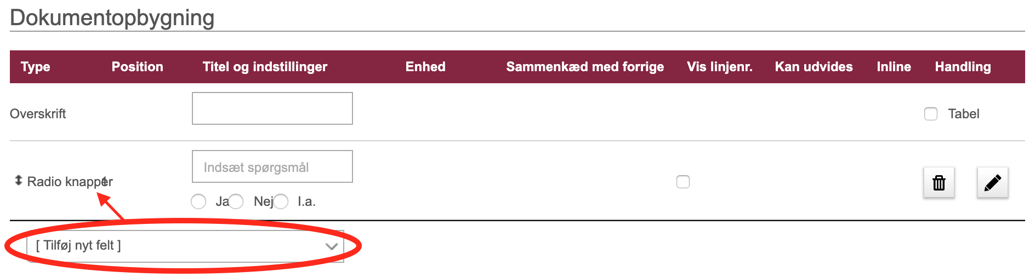Tick the Vis linjenr. checkbox
1035x277 pixels.
pos(683,182)
